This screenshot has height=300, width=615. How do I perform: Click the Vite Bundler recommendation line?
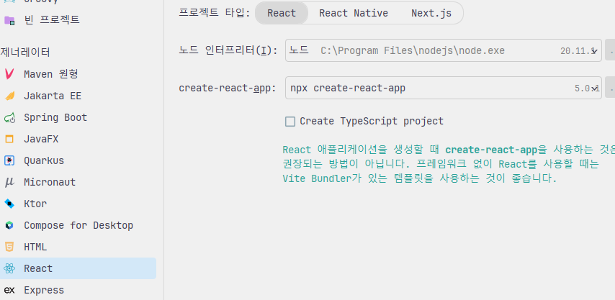pyautogui.click(x=420, y=178)
